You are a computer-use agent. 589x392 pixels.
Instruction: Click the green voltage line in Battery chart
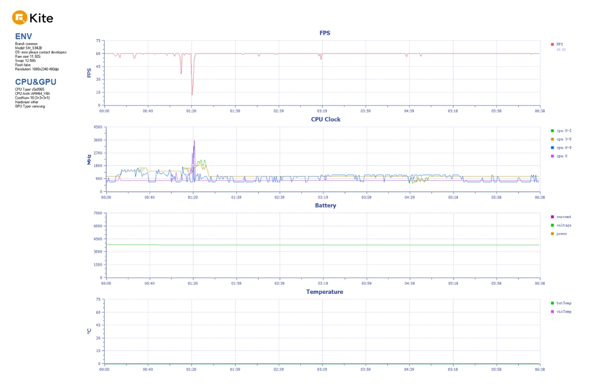click(x=322, y=245)
